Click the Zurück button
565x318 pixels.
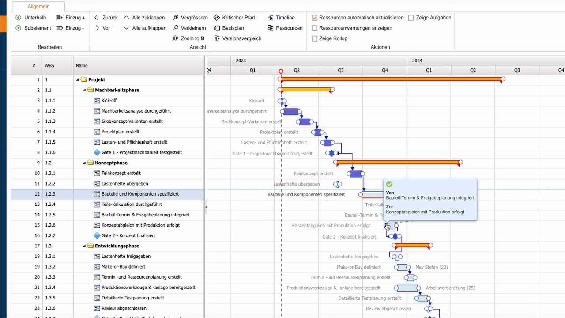point(106,18)
